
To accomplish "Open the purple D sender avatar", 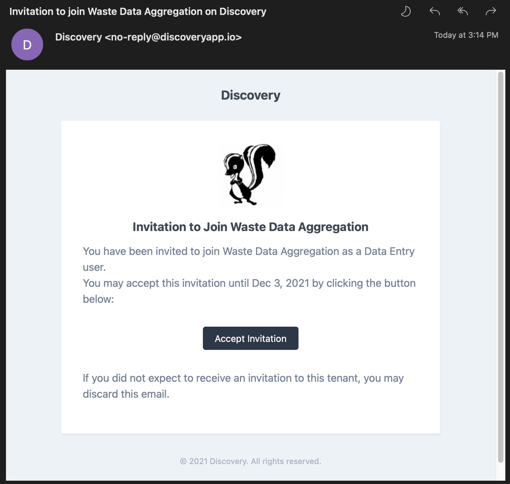I will click(x=27, y=44).
